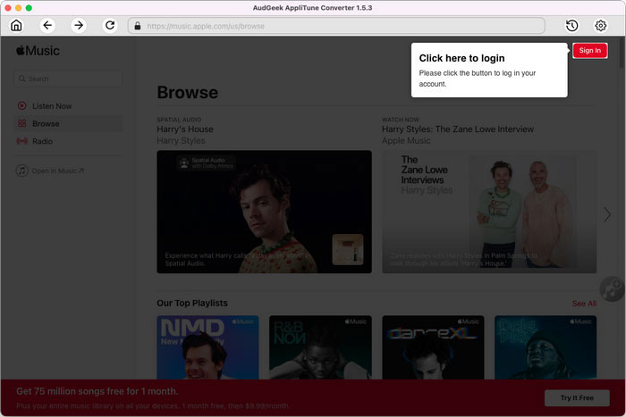Click Open in Music link

coord(58,171)
